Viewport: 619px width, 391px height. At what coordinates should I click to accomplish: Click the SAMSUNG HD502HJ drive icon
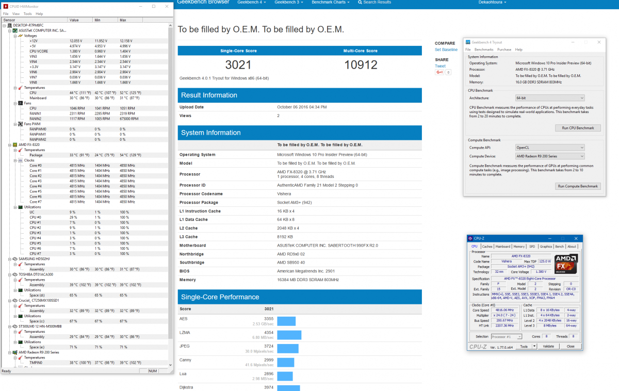pyautogui.click(x=15, y=259)
